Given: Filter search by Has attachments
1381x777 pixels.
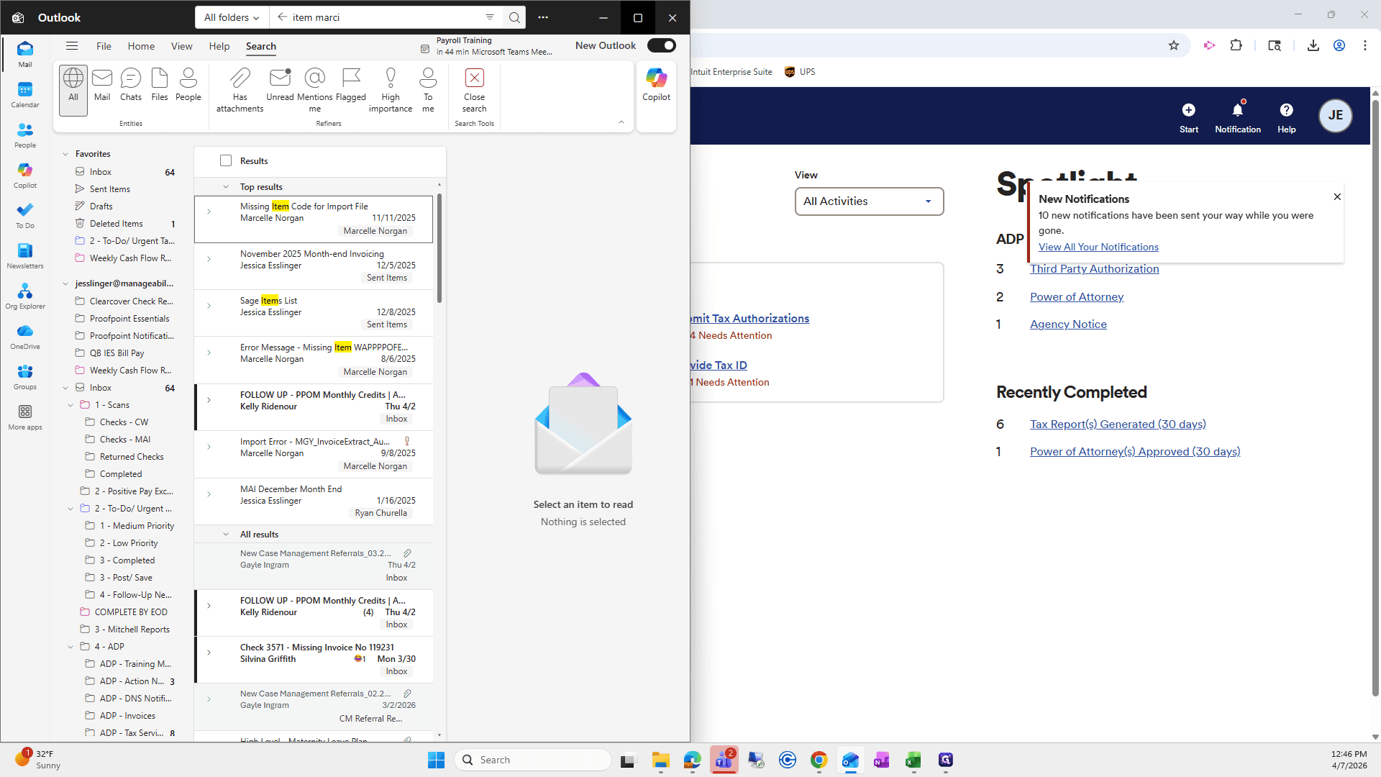Looking at the screenshot, I should coord(240,90).
